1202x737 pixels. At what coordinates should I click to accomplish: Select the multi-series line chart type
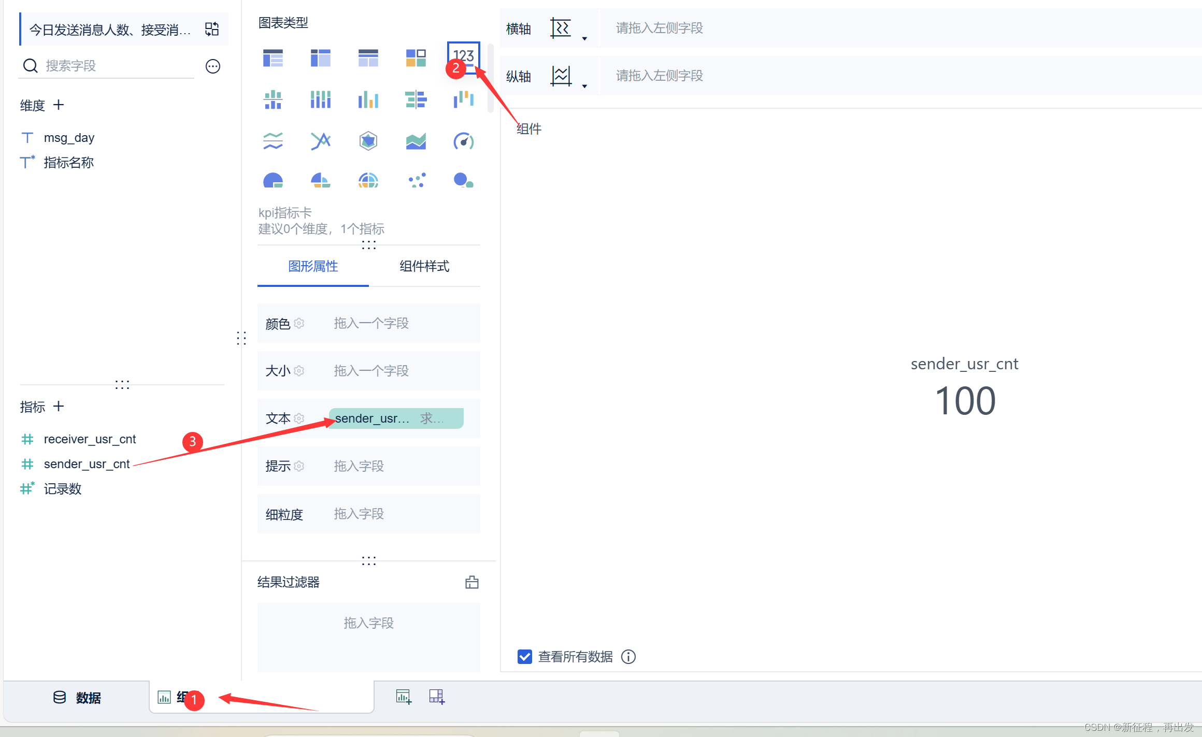(x=273, y=141)
